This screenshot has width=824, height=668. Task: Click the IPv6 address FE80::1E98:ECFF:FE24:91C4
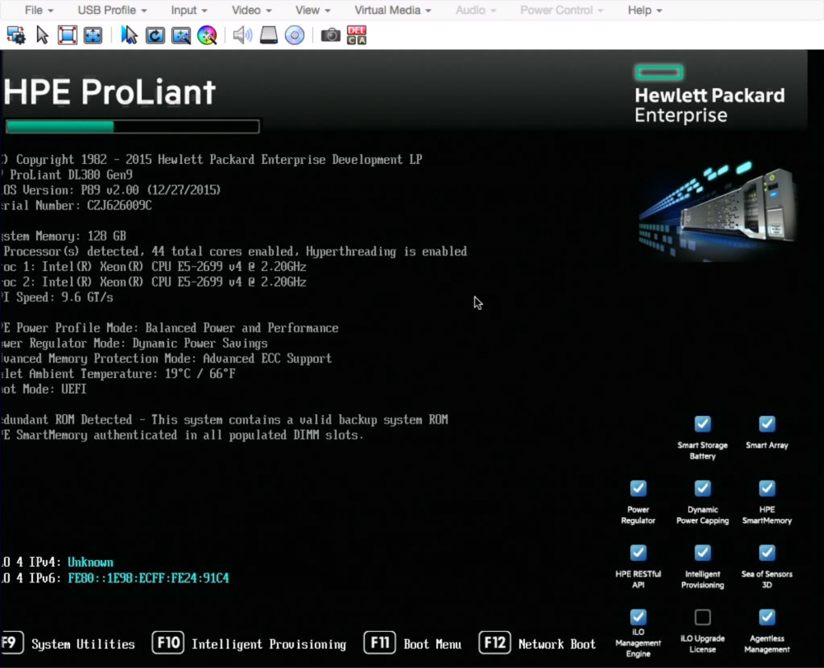point(148,577)
